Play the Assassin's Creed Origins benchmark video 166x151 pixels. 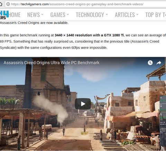tap(83, 104)
